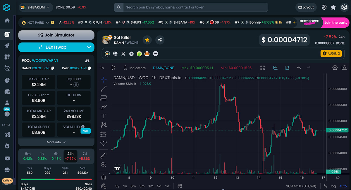Open candlestick chart style selector

(x=114, y=68)
